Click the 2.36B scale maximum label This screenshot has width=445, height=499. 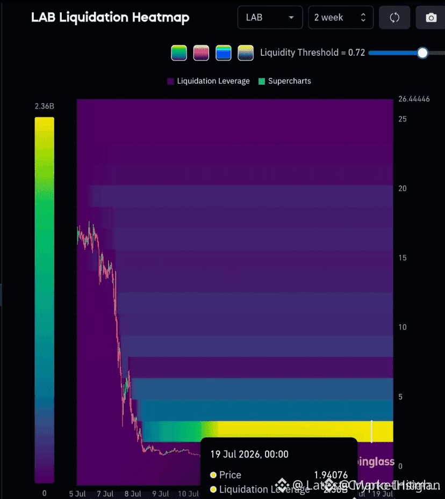(44, 106)
